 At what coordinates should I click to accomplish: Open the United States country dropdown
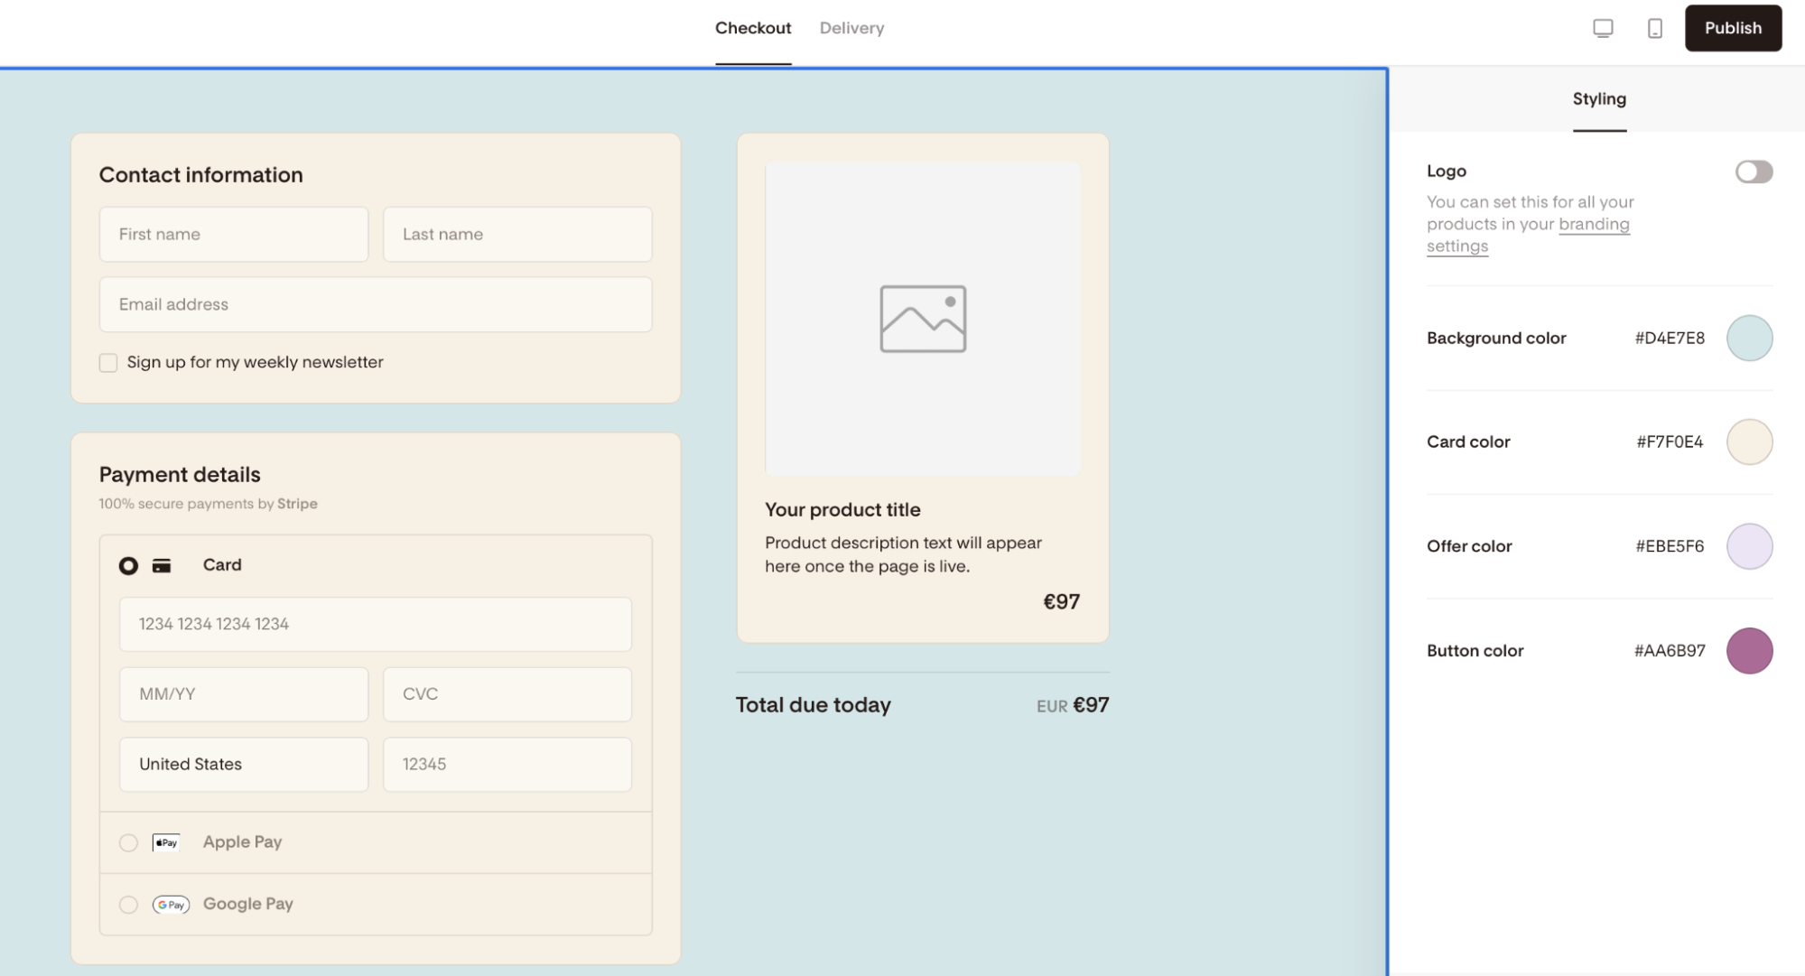(x=244, y=765)
